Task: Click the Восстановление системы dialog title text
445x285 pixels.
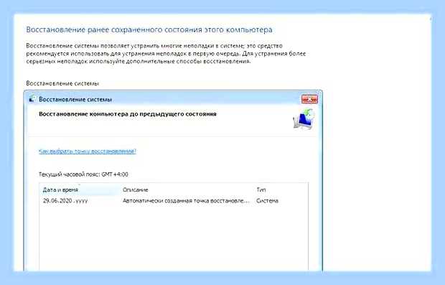Action: tap(75, 100)
